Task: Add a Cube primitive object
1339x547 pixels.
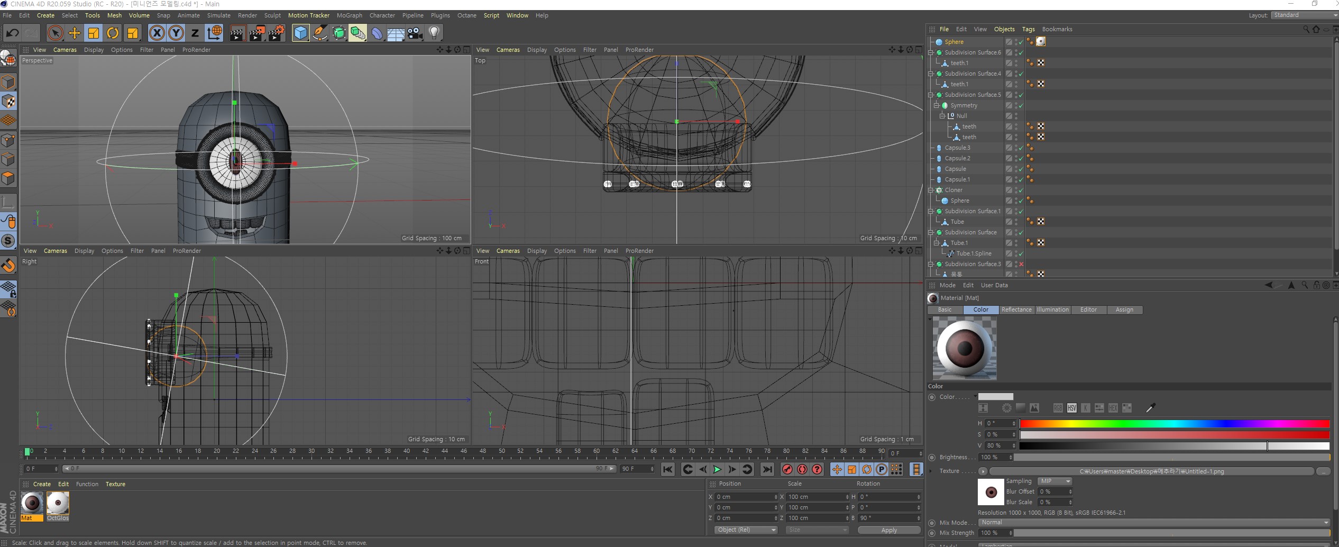Action: (300, 33)
